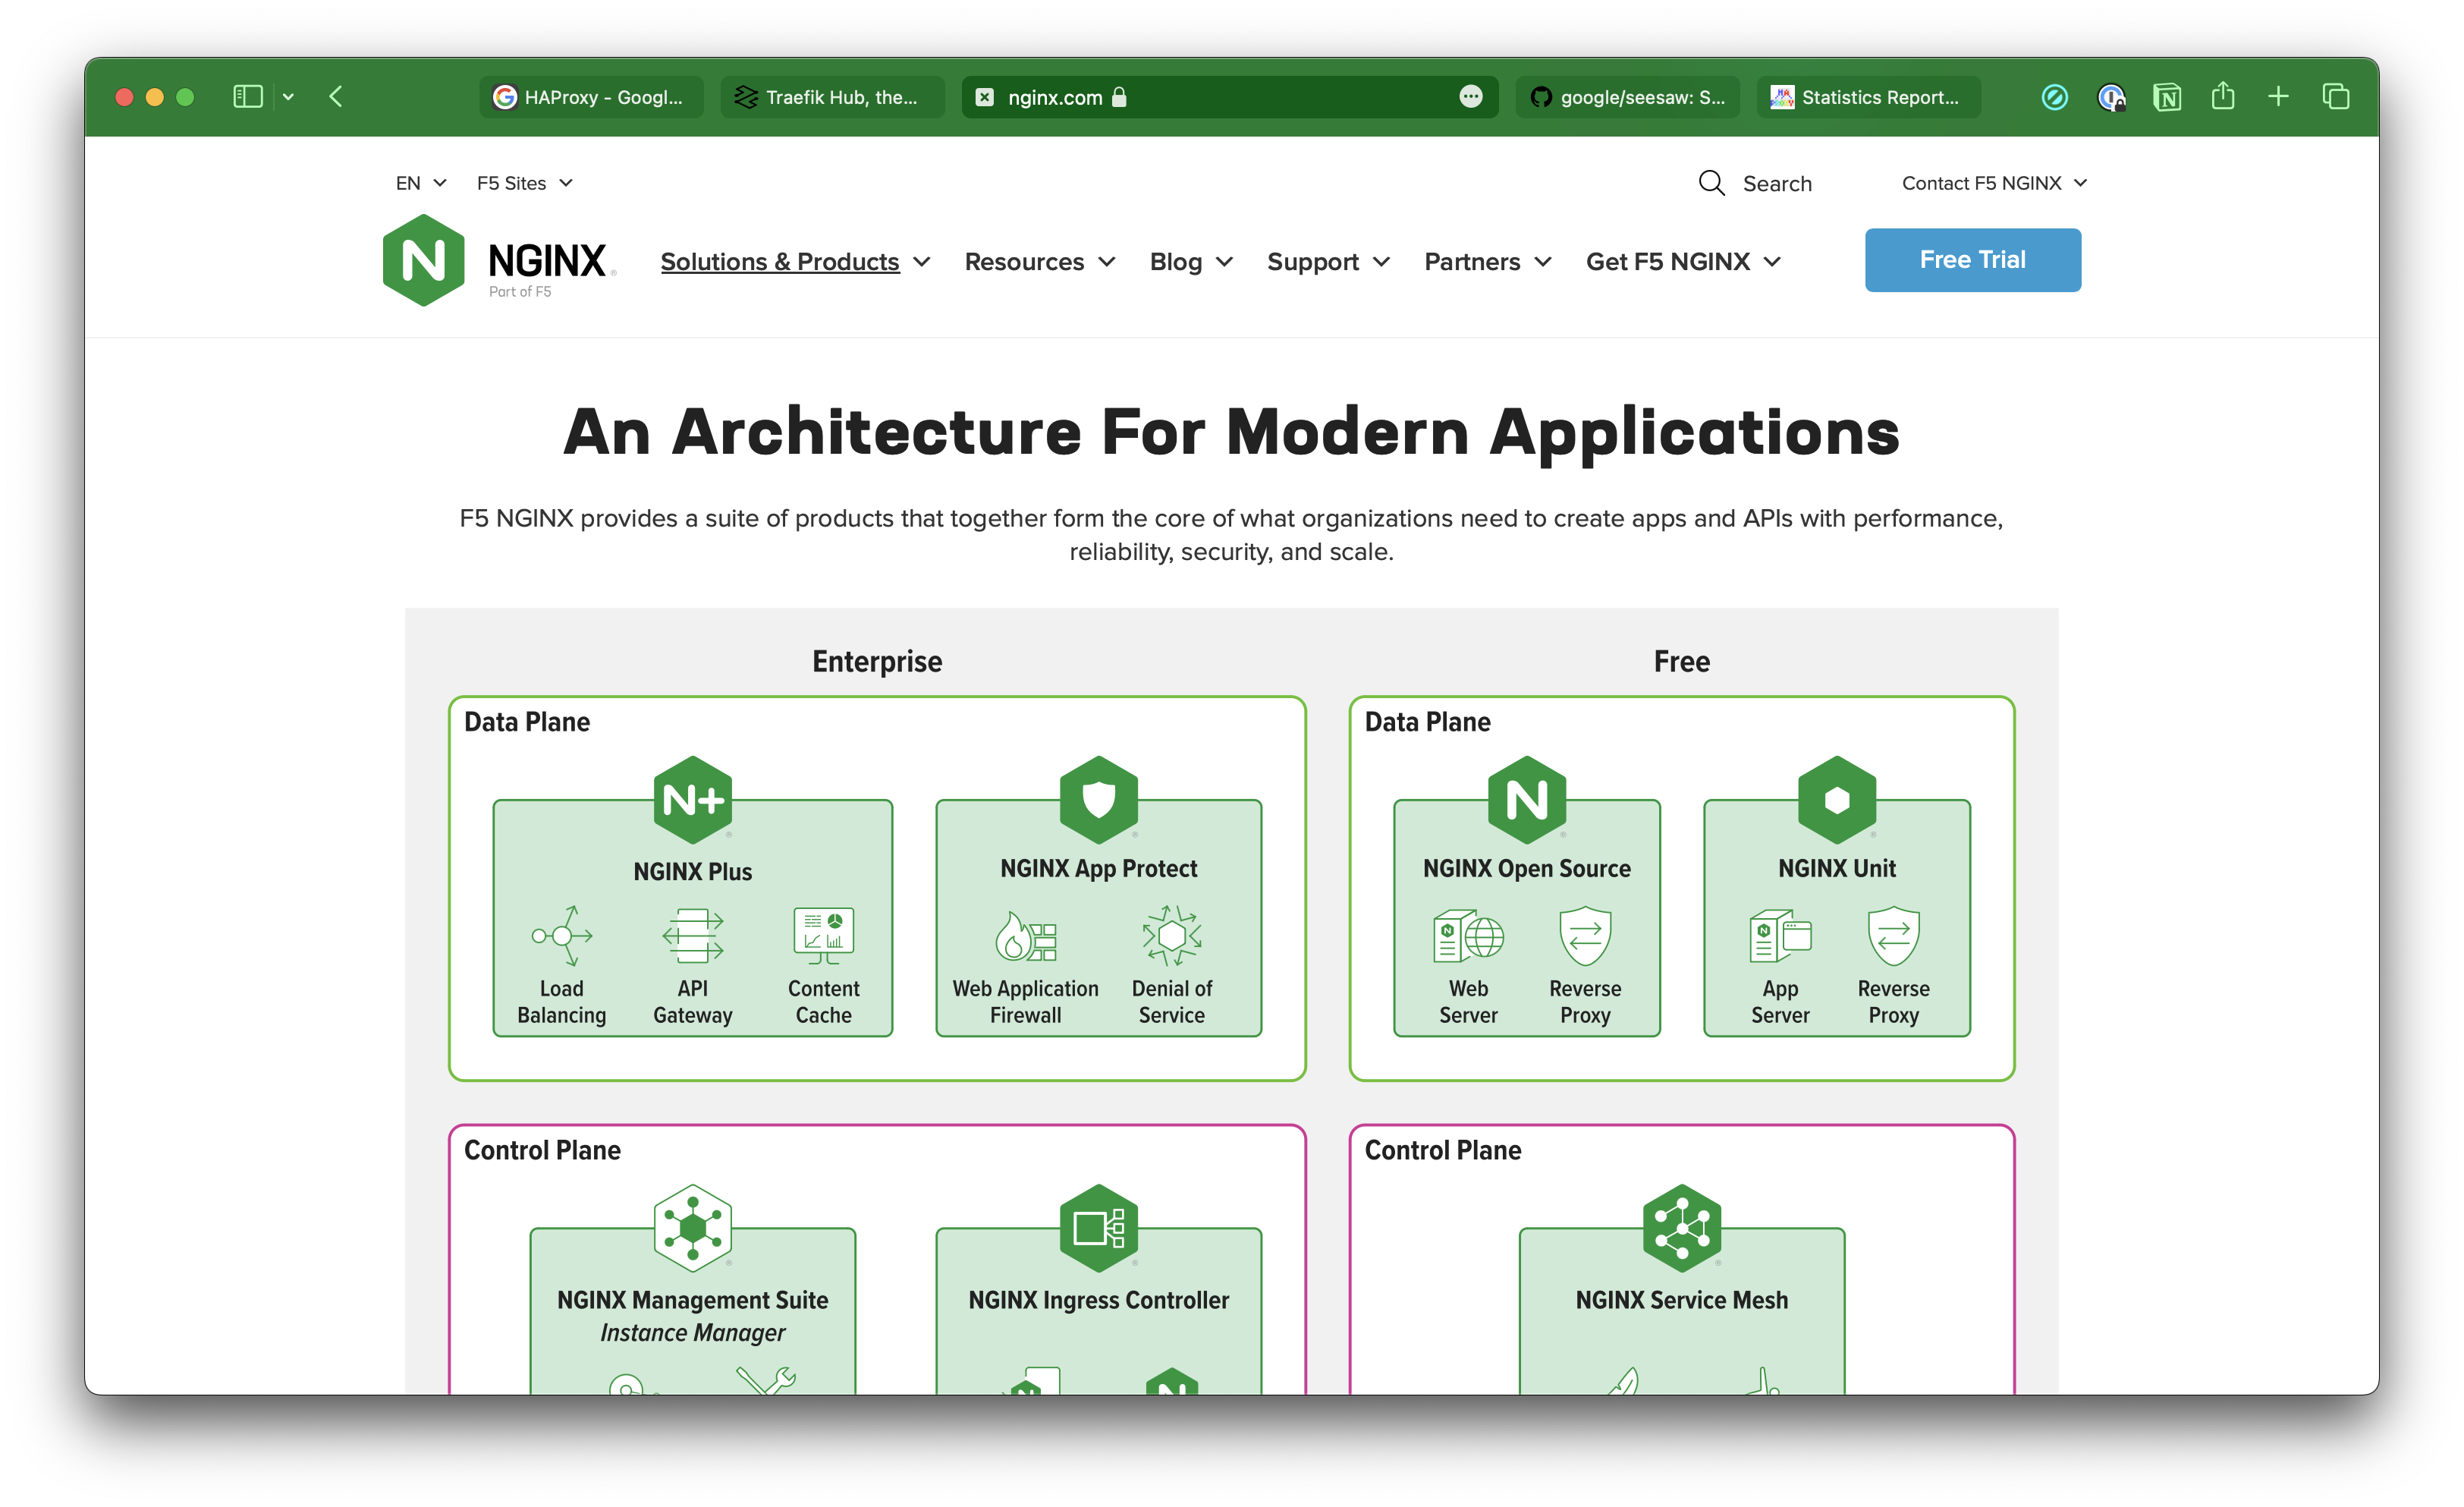Click Free Control Plane label

click(1443, 1150)
